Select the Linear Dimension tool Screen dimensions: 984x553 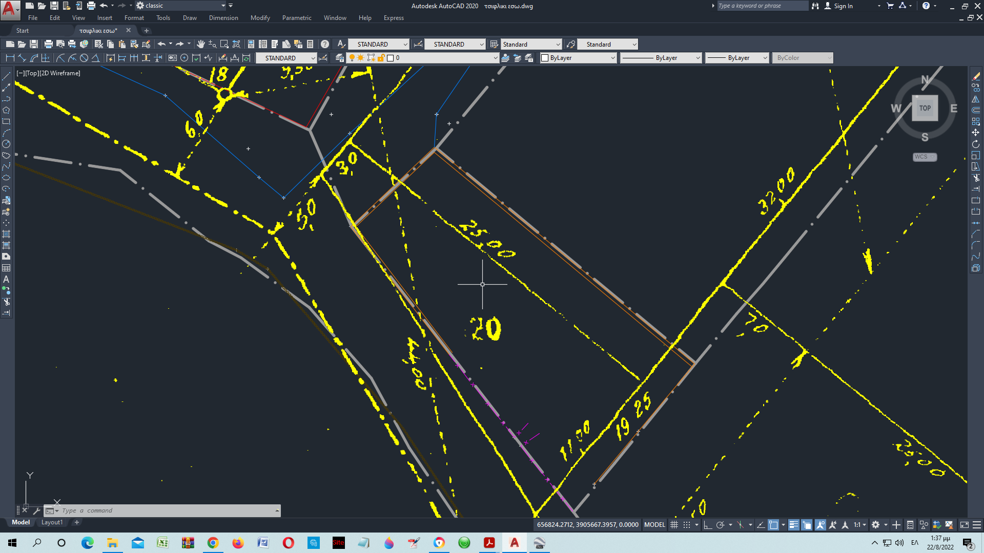coord(10,58)
